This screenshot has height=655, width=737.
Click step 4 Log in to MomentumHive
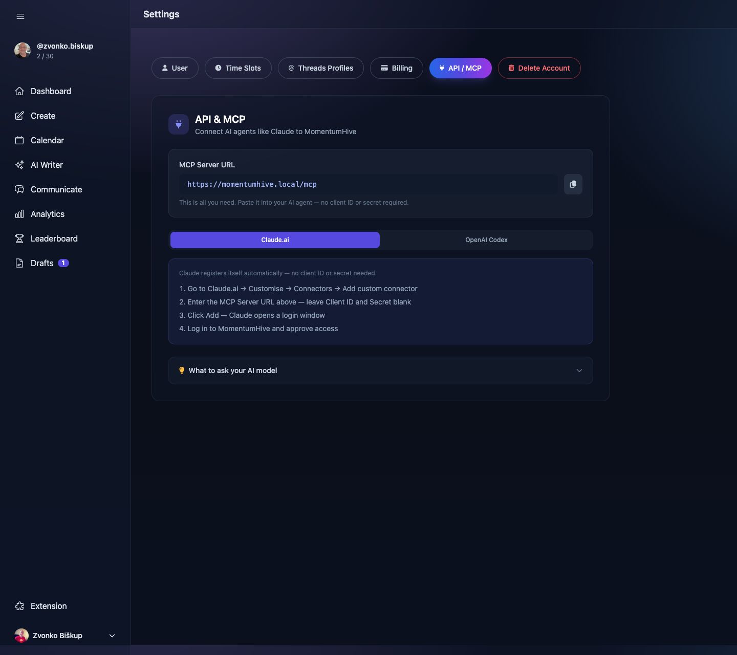(x=258, y=329)
